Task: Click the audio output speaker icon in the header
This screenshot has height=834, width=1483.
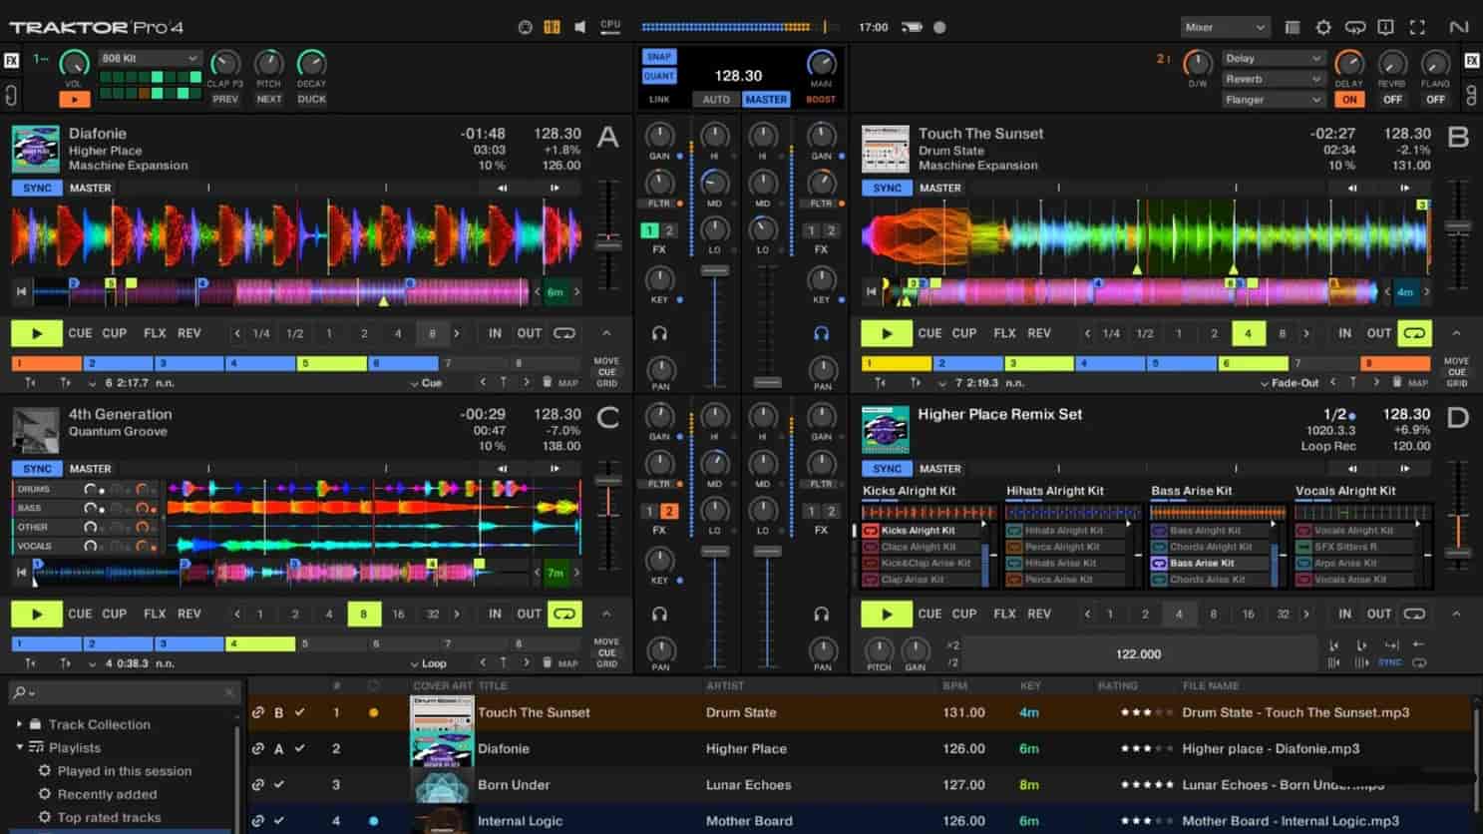Action: pyautogui.click(x=580, y=27)
